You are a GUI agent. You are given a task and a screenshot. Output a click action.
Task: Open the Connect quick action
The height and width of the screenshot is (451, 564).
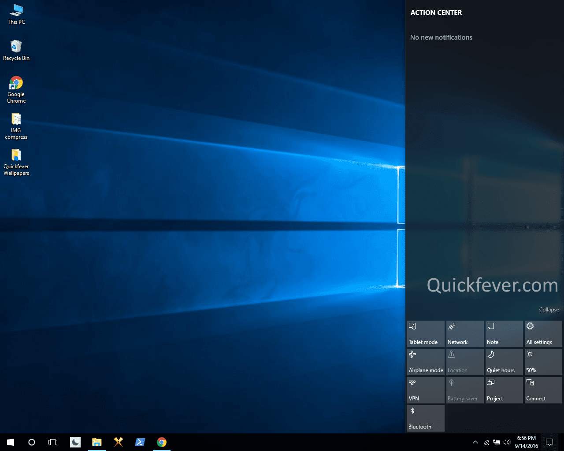pos(543,390)
